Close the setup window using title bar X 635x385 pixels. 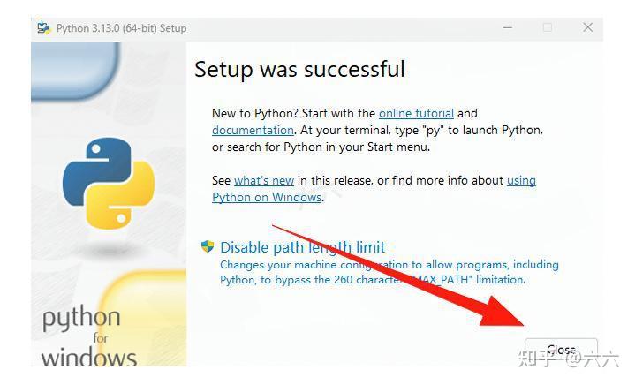(x=587, y=27)
